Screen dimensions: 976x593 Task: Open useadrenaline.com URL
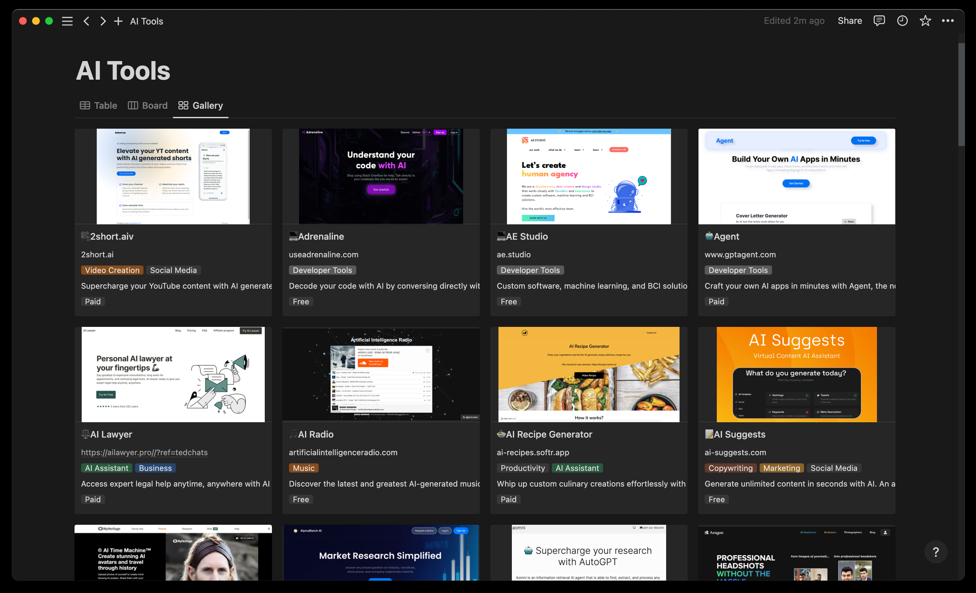[x=324, y=254]
